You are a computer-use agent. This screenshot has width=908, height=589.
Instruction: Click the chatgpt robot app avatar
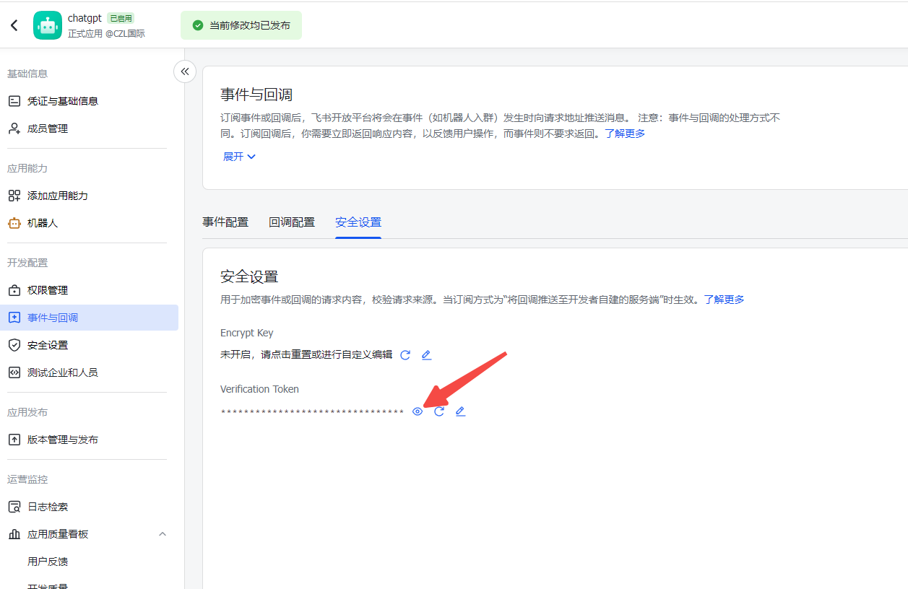(48, 25)
